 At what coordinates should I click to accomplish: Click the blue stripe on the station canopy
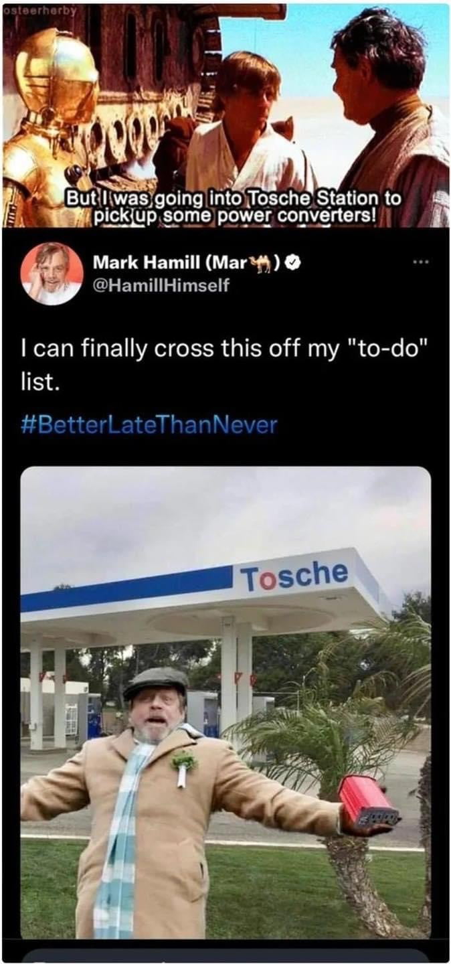126,589
